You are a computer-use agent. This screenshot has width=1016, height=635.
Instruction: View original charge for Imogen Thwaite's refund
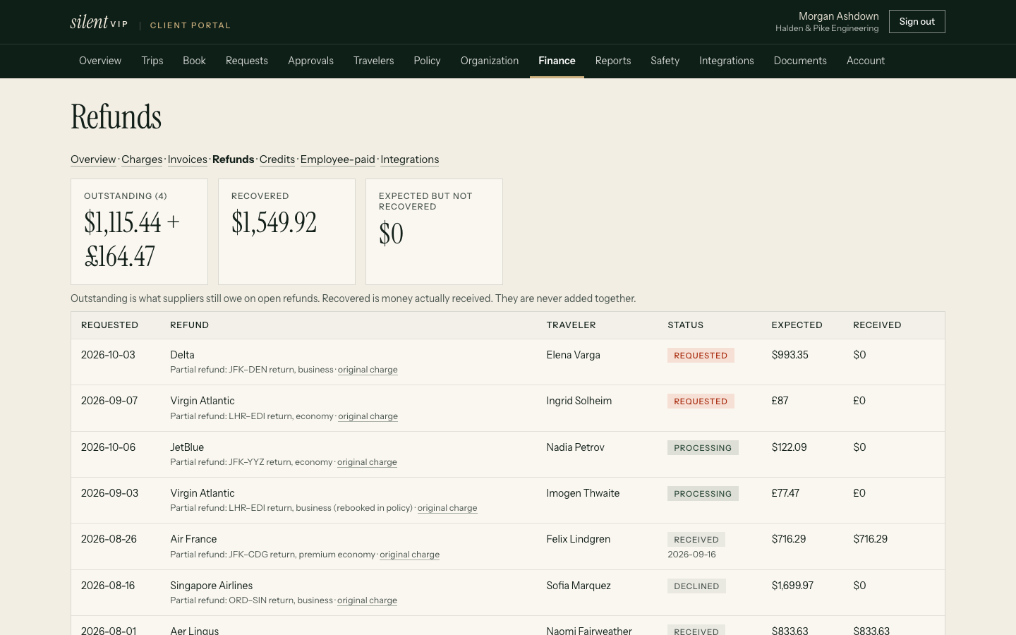tap(447, 508)
